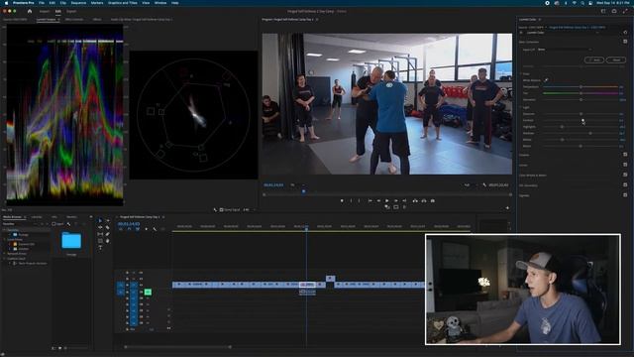Select the Rectangle tool

click(x=100, y=241)
